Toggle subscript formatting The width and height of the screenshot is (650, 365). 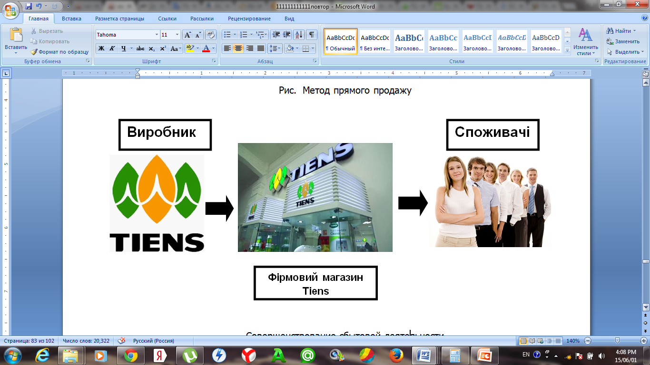click(151, 48)
